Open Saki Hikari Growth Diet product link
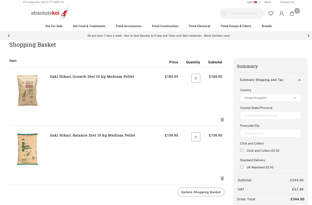312x205 pixels. pos(92,77)
